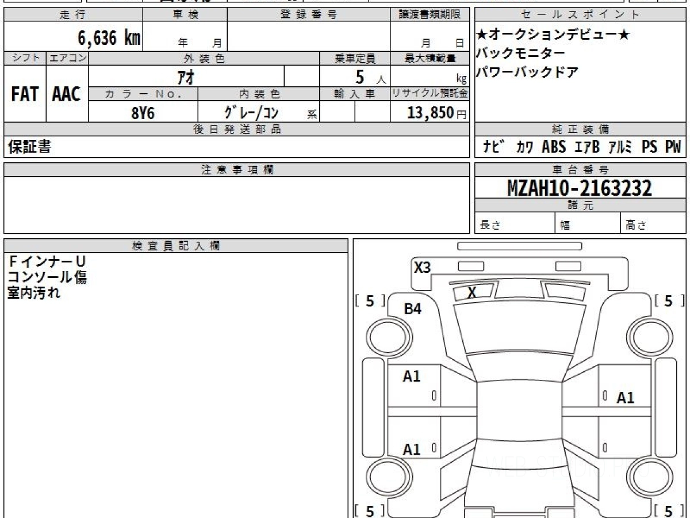Screen dimensions: 690x518
Task: Select the エアB equipment label
Action: pos(587,147)
